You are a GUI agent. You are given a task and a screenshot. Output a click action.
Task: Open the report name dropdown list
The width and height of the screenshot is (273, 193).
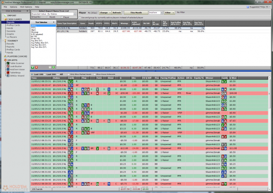pos(75,14)
